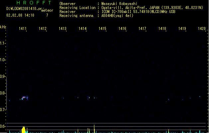Click the 0.6 kHz frequency tick label
The image size is (209, 133).
click(3, 126)
